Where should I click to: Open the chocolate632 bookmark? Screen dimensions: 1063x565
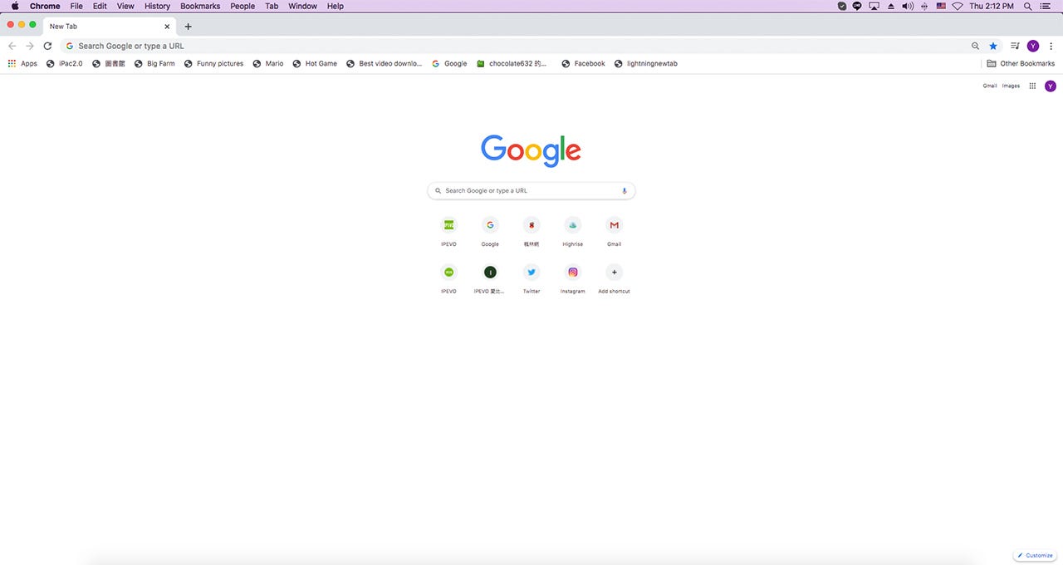coord(512,63)
